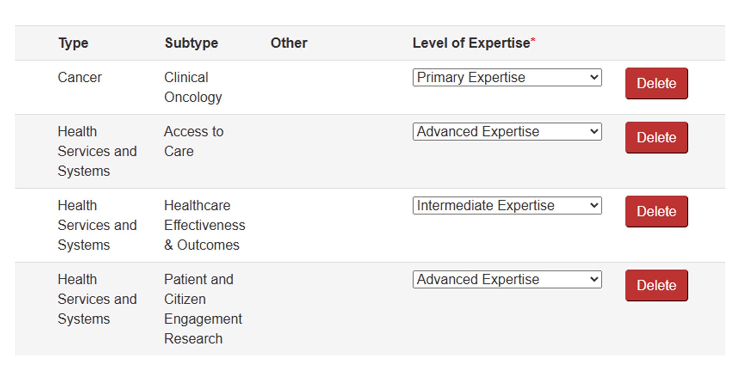Click the Type cell beside Access to Care

(x=97, y=151)
